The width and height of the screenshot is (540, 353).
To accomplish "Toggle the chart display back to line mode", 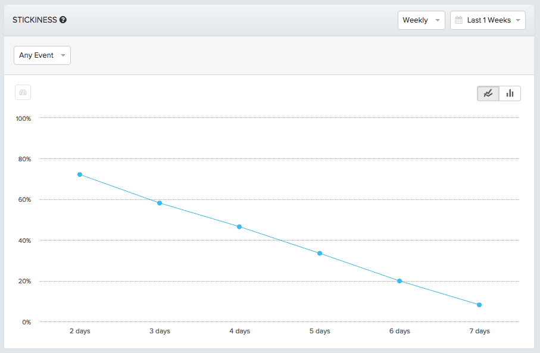I will [x=488, y=93].
